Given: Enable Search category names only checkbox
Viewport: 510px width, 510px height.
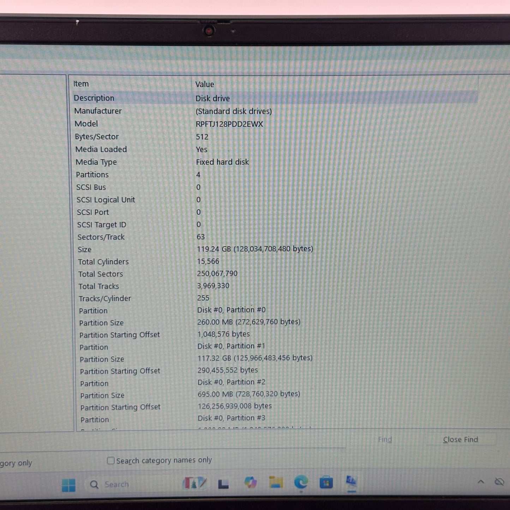Looking at the screenshot, I should pos(111,461).
